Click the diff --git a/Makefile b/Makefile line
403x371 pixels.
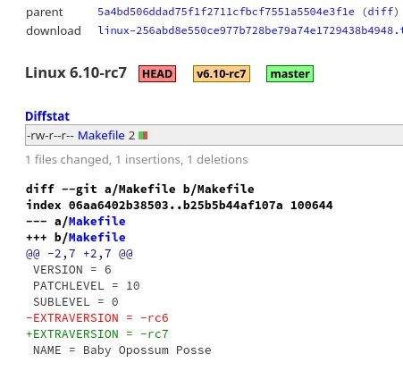tap(140, 189)
